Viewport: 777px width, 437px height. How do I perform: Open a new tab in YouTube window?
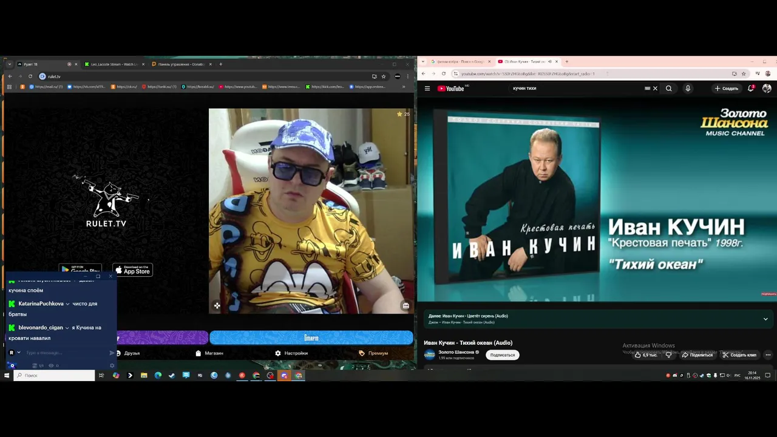pyautogui.click(x=566, y=61)
